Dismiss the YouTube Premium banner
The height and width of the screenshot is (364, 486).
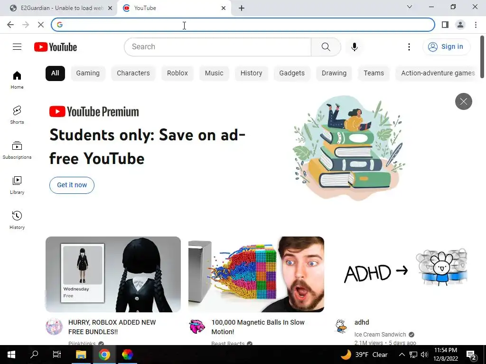(463, 101)
